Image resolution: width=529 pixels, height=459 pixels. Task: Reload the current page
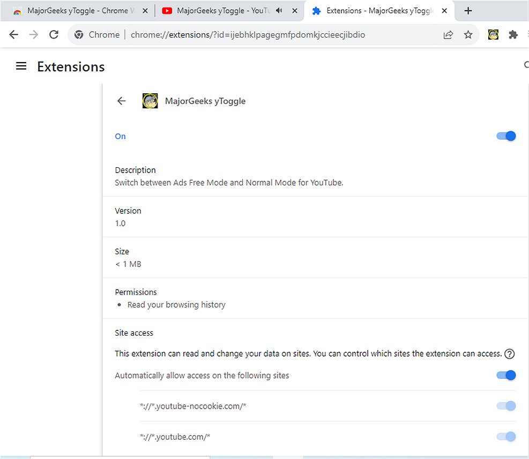[x=54, y=35]
